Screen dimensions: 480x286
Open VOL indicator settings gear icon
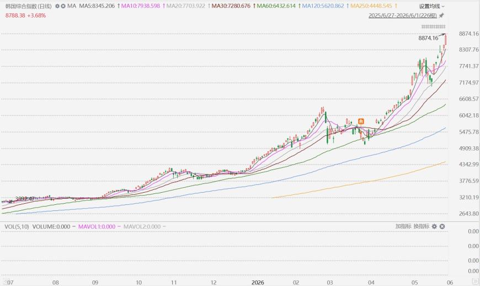434,226
